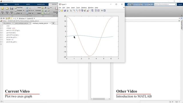Click the Windows folder in the address path

22,18
